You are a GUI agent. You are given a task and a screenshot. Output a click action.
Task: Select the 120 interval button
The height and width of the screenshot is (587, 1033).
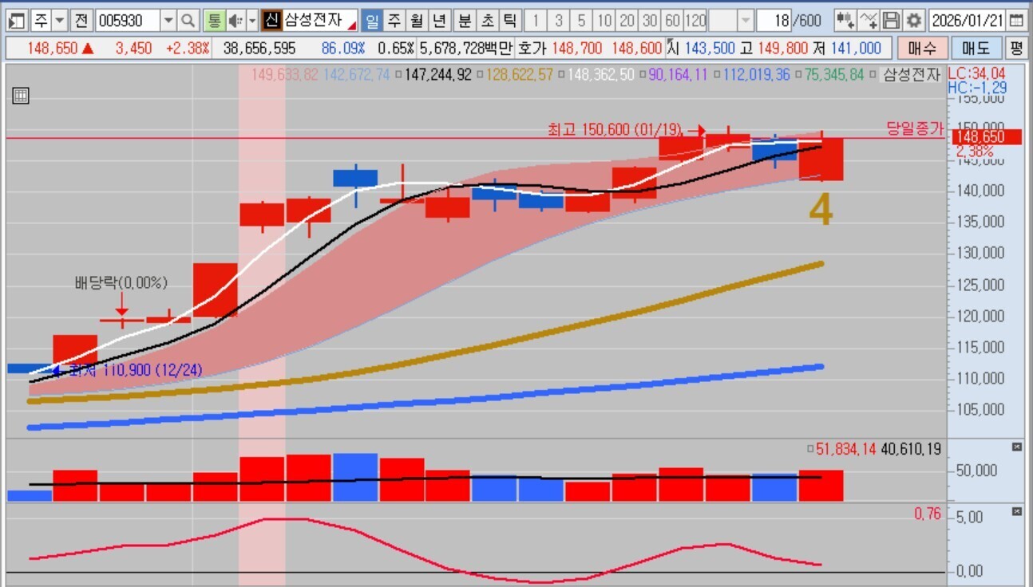(x=696, y=20)
